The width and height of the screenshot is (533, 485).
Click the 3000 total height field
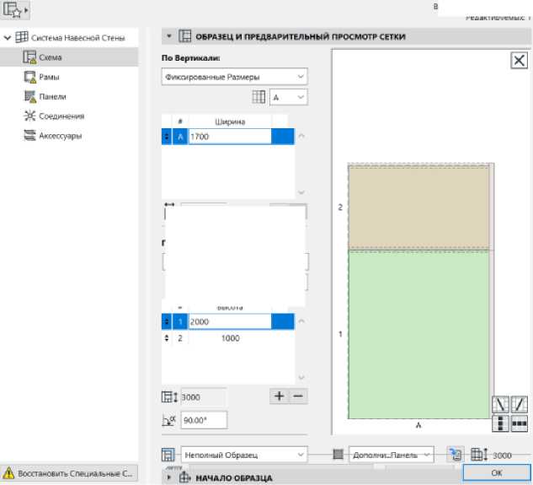pos(203,397)
